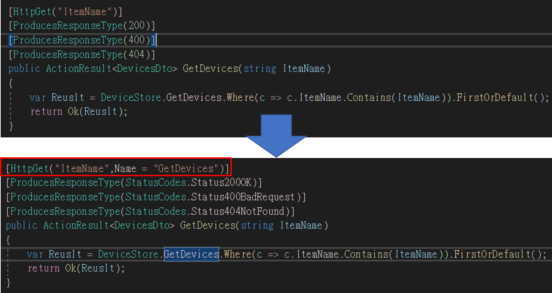Click DevicesDto in the upper method signature
Viewport: 552px width, 293px height.
pyautogui.click(x=145, y=69)
